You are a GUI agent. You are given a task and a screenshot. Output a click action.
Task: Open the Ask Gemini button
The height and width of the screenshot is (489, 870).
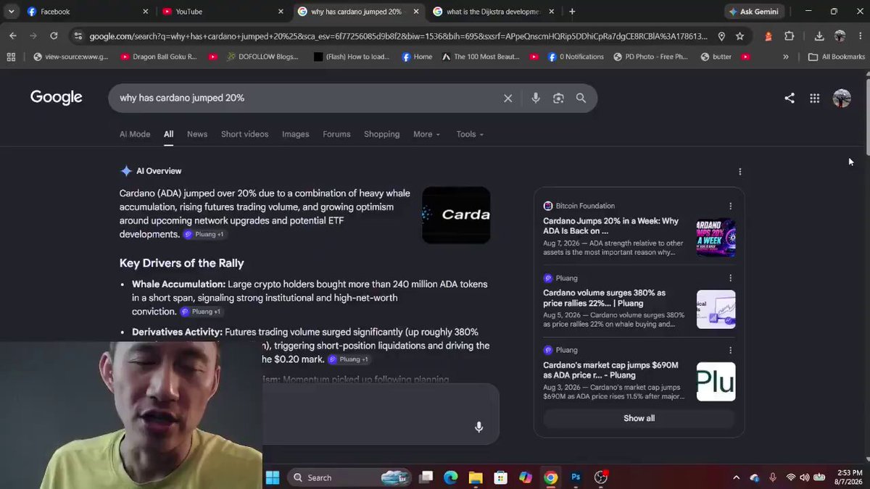click(754, 12)
